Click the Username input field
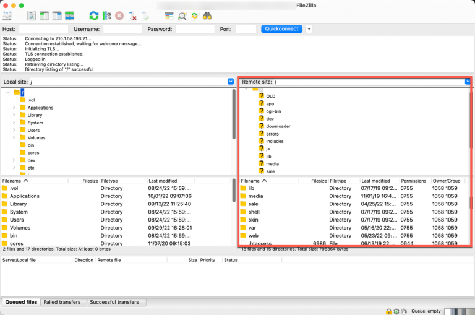Image resolution: width=475 pixels, height=315 pixels. (122, 29)
